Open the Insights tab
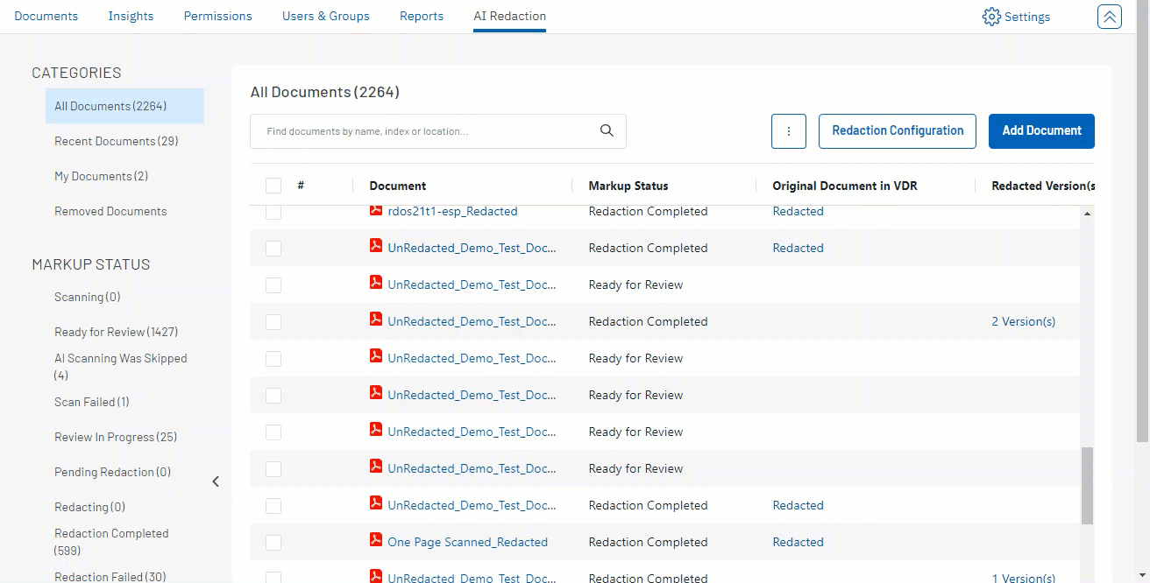Viewport: 1150px width, 583px height. pyautogui.click(x=131, y=16)
